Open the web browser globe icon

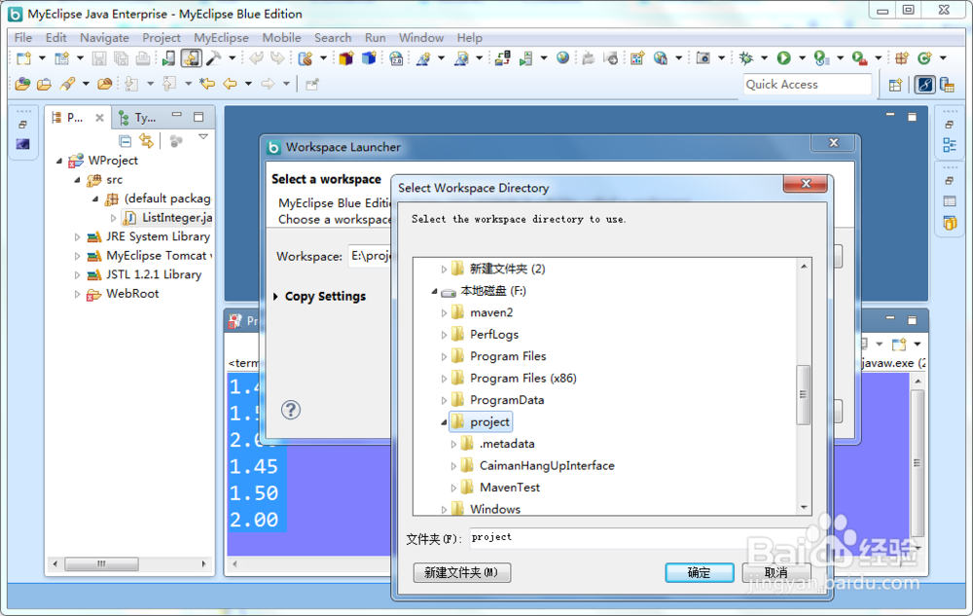tap(562, 58)
